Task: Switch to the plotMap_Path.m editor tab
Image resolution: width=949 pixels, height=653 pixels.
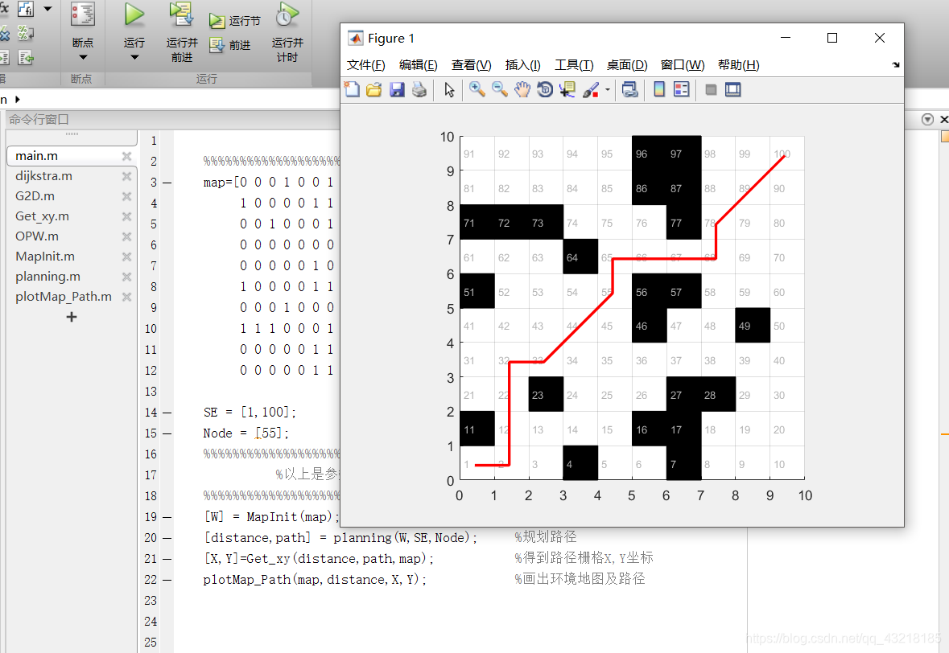Action: [64, 296]
